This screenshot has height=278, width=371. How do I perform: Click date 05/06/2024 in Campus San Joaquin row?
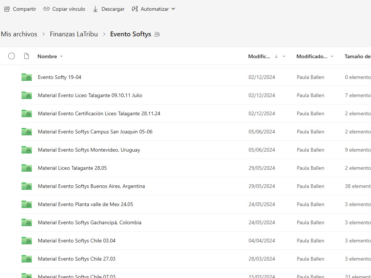tap(262, 132)
